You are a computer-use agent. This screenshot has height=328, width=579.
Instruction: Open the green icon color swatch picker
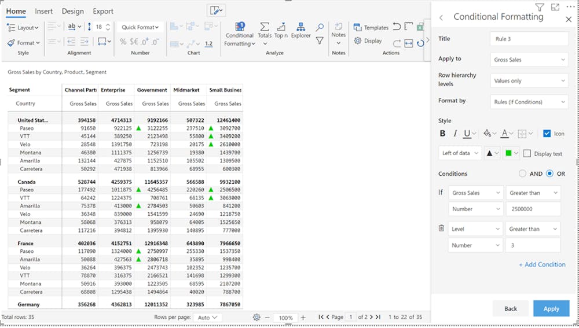pos(511,153)
